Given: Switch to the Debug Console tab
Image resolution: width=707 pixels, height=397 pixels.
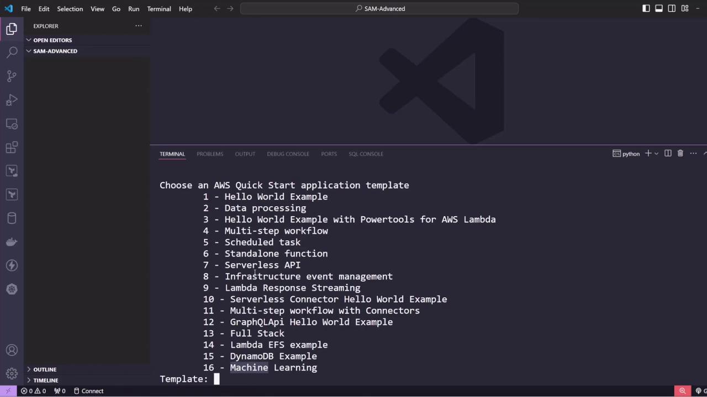Looking at the screenshot, I should (288, 154).
